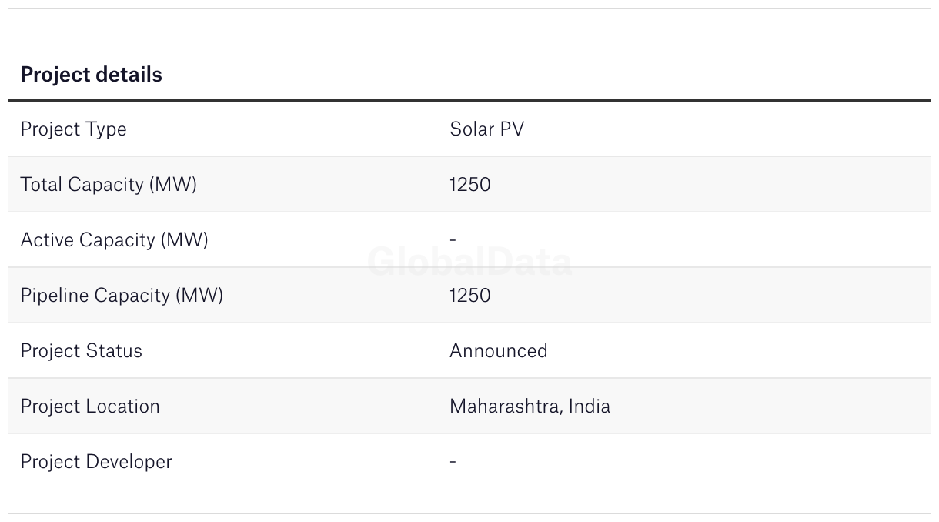Click the 1250 value for Pipeline Capacity
The image size is (939, 522).
click(x=469, y=296)
